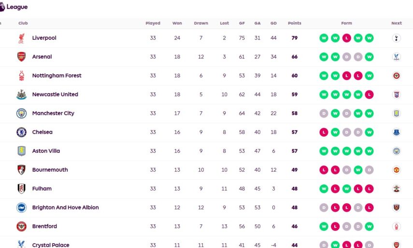Open Liverpool's next opponent badge
The width and height of the screenshot is (413, 248).
coord(397,38)
